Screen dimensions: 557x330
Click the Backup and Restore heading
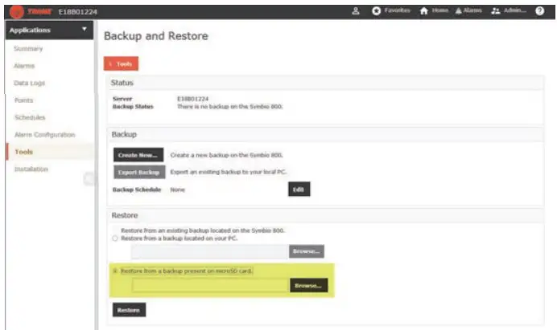coord(156,36)
